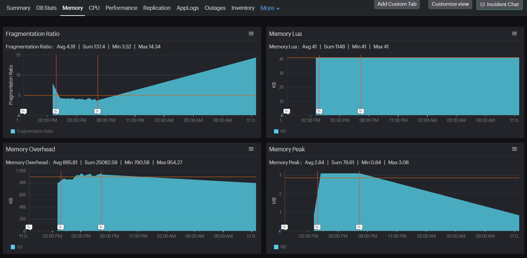Toggle the KB legend series in Memory Lua
The height and width of the screenshot is (258, 527).
click(283, 131)
